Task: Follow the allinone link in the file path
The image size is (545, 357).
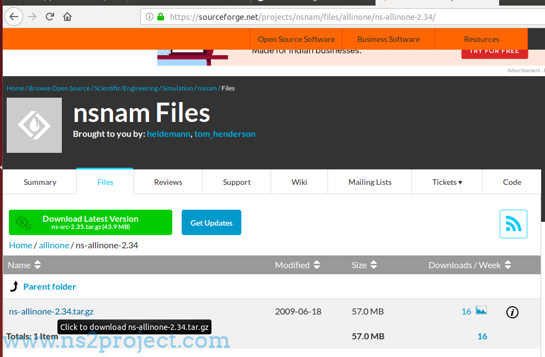Action: [x=54, y=245]
